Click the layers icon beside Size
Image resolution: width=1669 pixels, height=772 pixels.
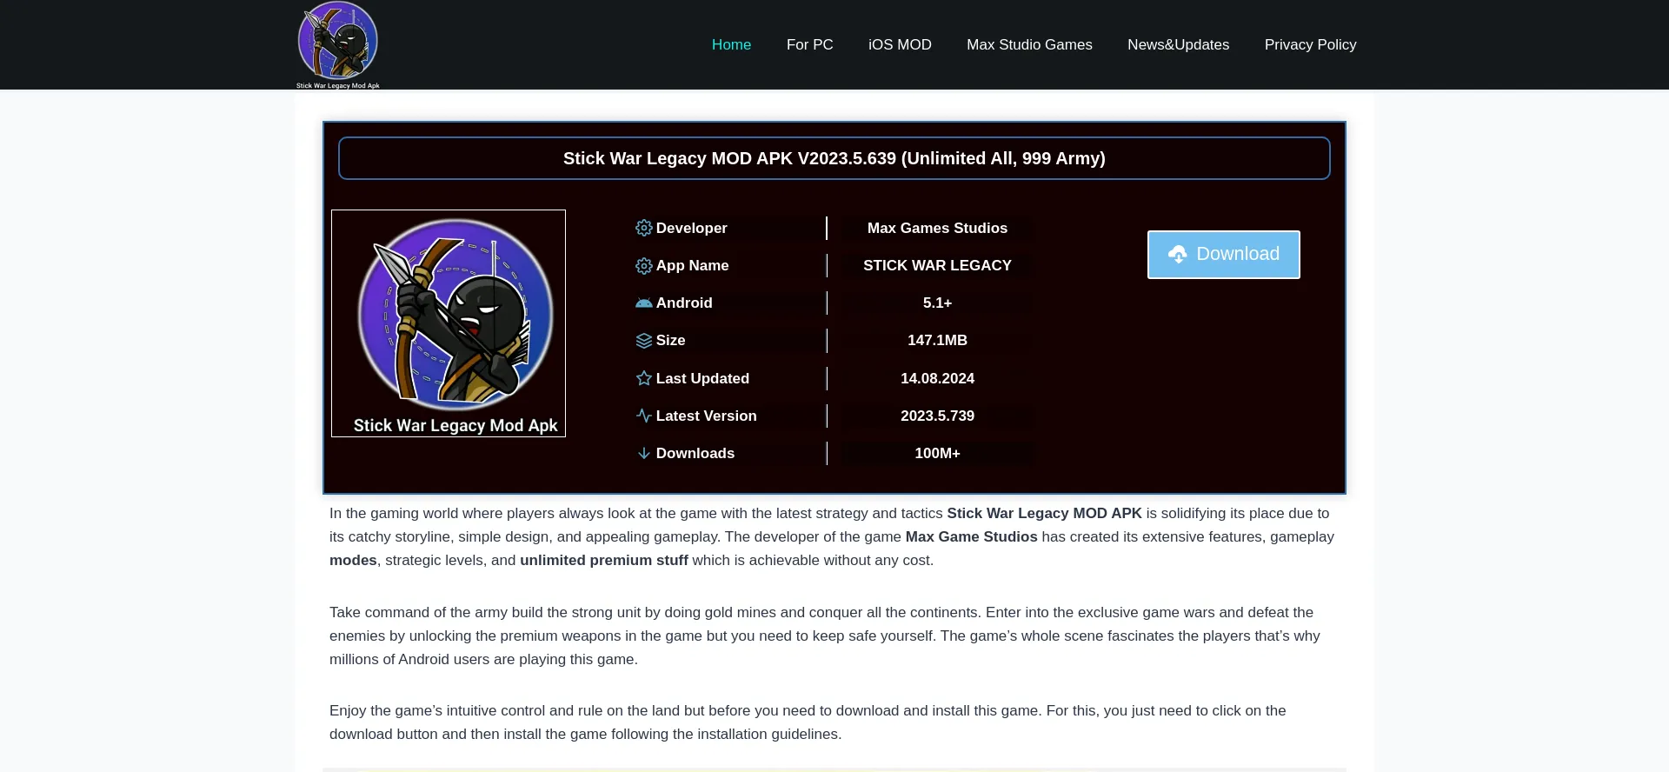644,341
